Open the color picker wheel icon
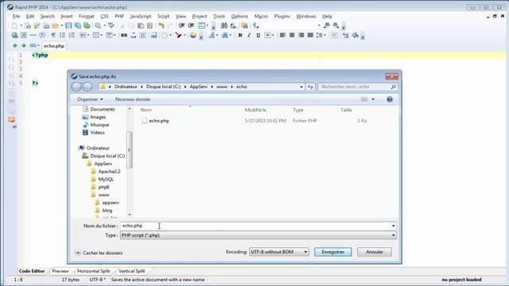The image size is (509, 286). pyautogui.click(x=193, y=35)
